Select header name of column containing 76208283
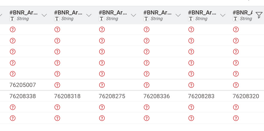This screenshot has width=264, height=131. 202,12
